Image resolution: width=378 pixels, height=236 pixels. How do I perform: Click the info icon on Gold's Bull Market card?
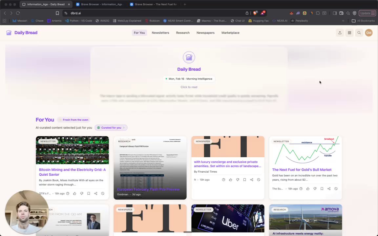click(301, 188)
